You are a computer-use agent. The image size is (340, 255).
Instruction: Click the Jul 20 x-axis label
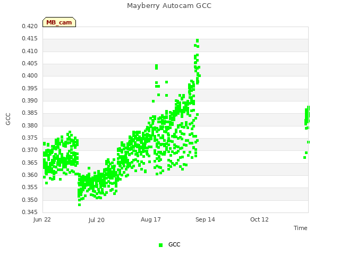coord(97,220)
